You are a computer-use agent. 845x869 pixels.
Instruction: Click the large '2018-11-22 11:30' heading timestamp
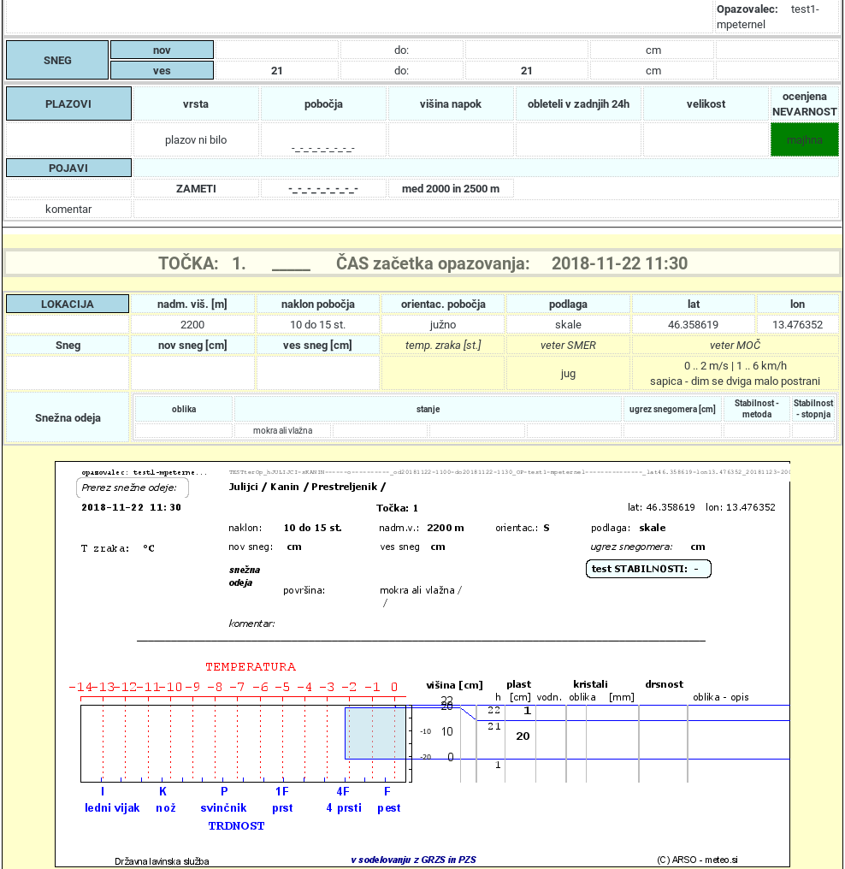(x=619, y=263)
